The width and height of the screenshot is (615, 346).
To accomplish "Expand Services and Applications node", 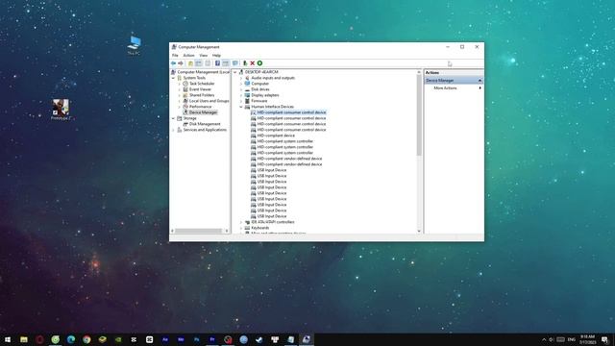I will click(x=173, y=130).
